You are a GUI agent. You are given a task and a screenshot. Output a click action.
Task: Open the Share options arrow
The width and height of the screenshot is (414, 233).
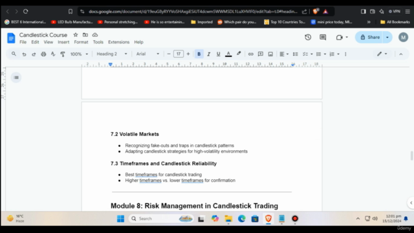coord(387,38)
